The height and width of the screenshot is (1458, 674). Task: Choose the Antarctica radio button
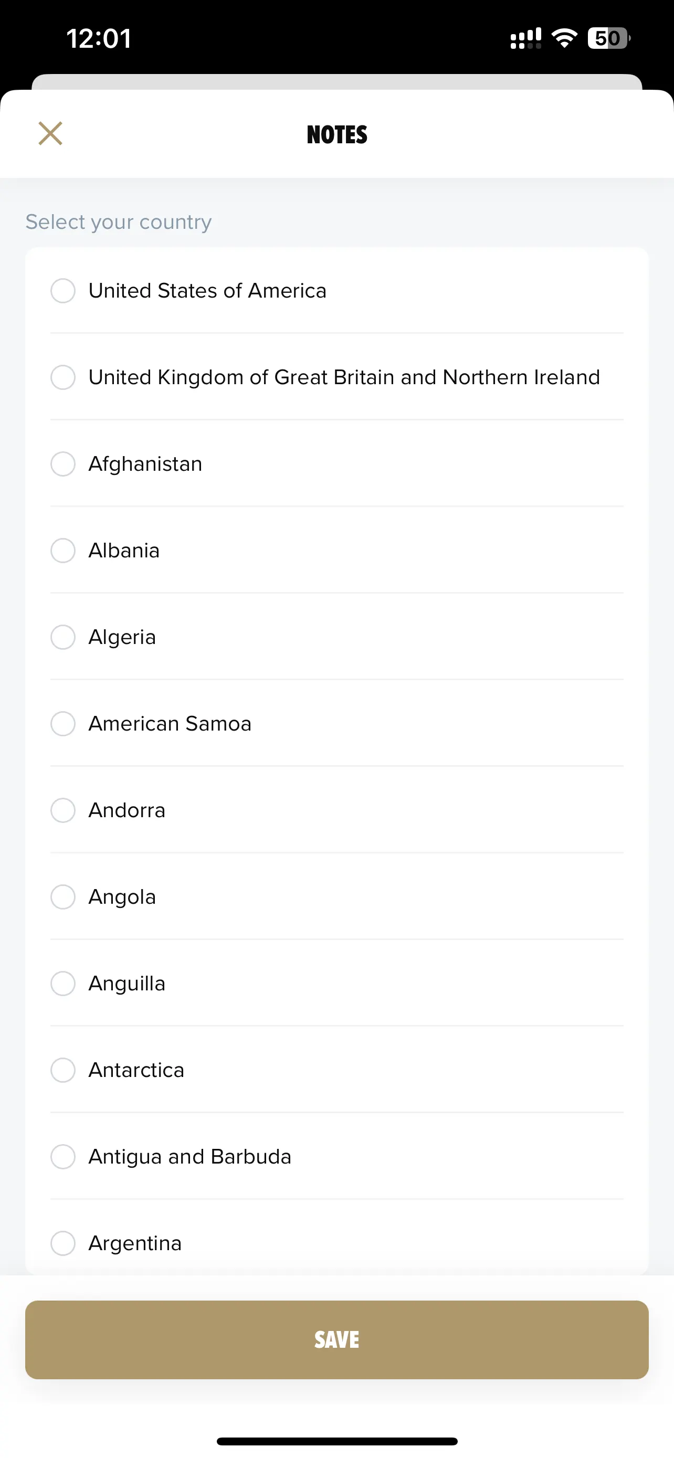point(63,1070)
